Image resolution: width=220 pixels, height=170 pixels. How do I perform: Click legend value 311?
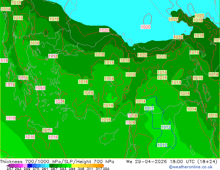pos(90,169)
